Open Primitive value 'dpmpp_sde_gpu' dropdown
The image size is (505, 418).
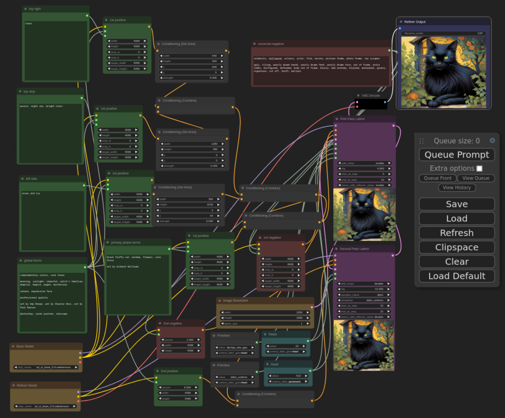[235, 347]
